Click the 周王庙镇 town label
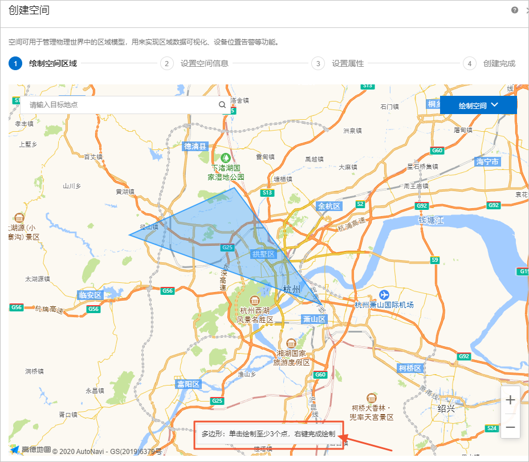Image resolution: width=529 pixels, height=462 pixels. pos(416,186)
